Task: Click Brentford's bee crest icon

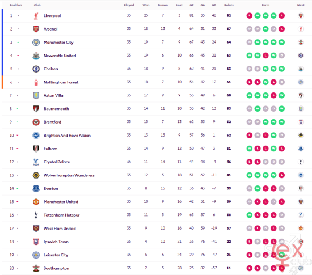Action: 36,122
